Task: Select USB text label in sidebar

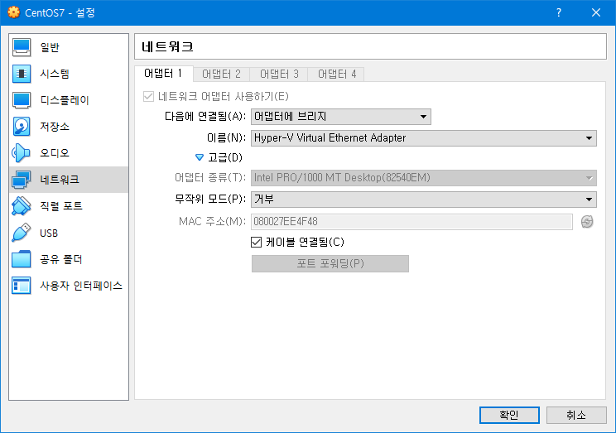Action: [x=49, y=233]
